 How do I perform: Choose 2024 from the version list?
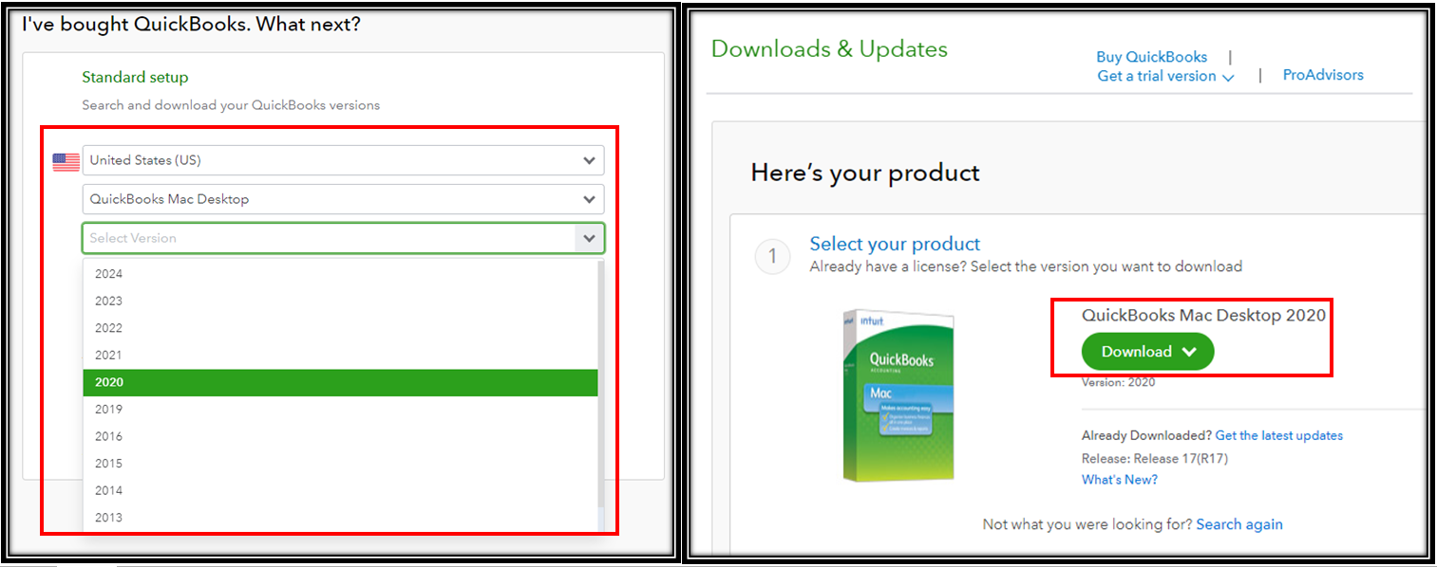click(x=340, y=274)
